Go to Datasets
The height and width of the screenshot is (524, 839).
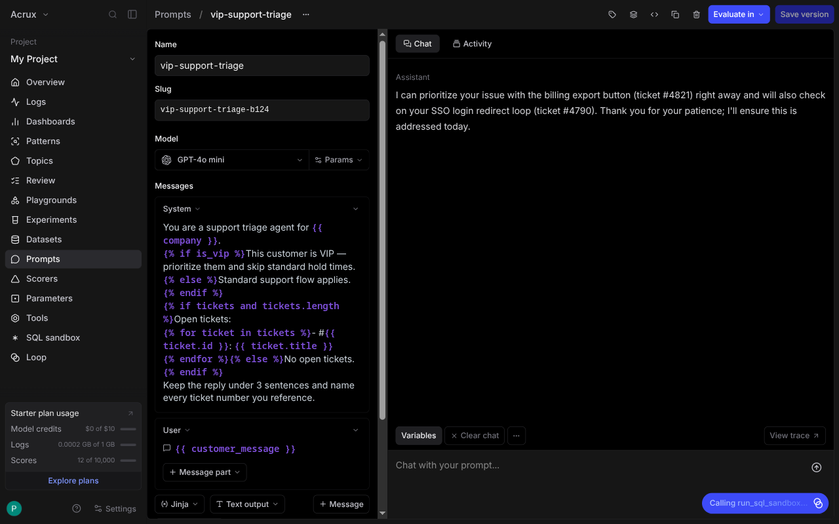point(73,240)
